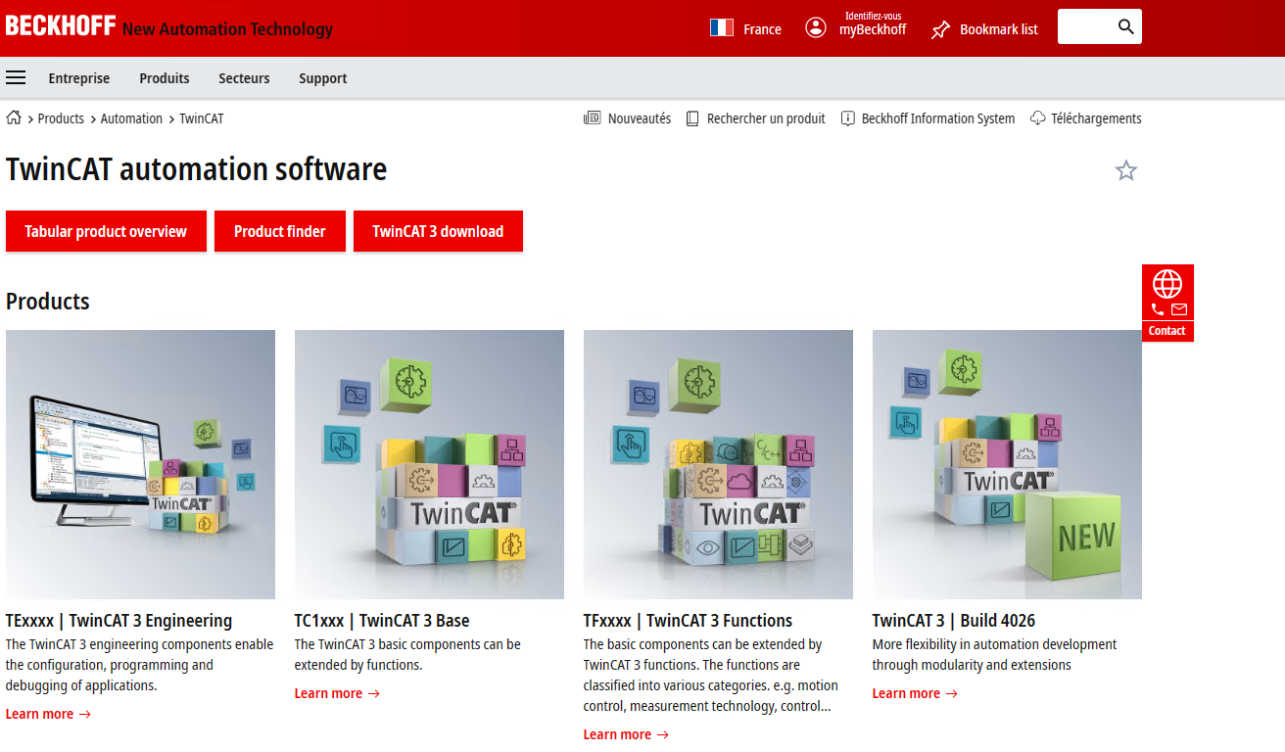Viewport: 1285px width, 752px height.
Task: Go to home via breadcrumb house icon
Action: (14, 117)
